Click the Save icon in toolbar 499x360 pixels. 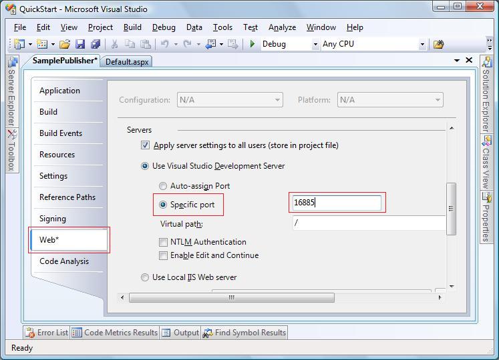pos(80,44)
